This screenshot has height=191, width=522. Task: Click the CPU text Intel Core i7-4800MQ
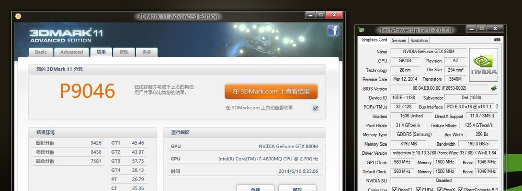point(268,159)
